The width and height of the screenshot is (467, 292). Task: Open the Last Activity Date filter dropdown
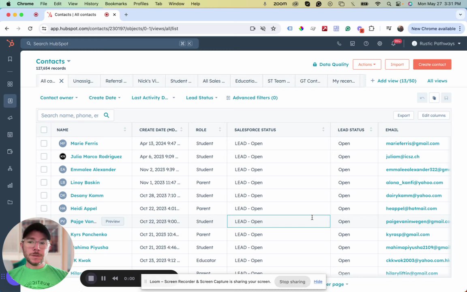(153, 98)
